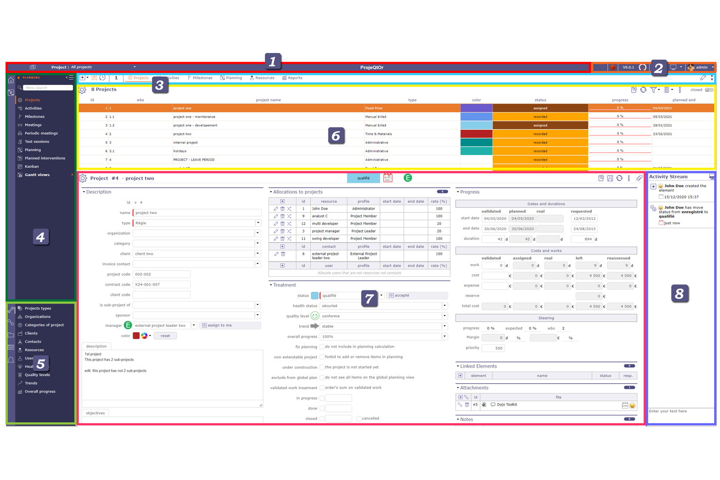Click the accepté status button
The height and width of the screenshot is (480, 720).
tap(417, 295)
